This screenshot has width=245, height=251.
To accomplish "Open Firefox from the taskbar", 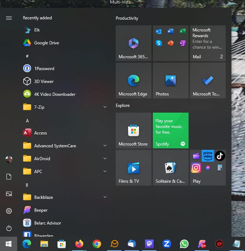I will pyautogui.click(x=79, y=244).
